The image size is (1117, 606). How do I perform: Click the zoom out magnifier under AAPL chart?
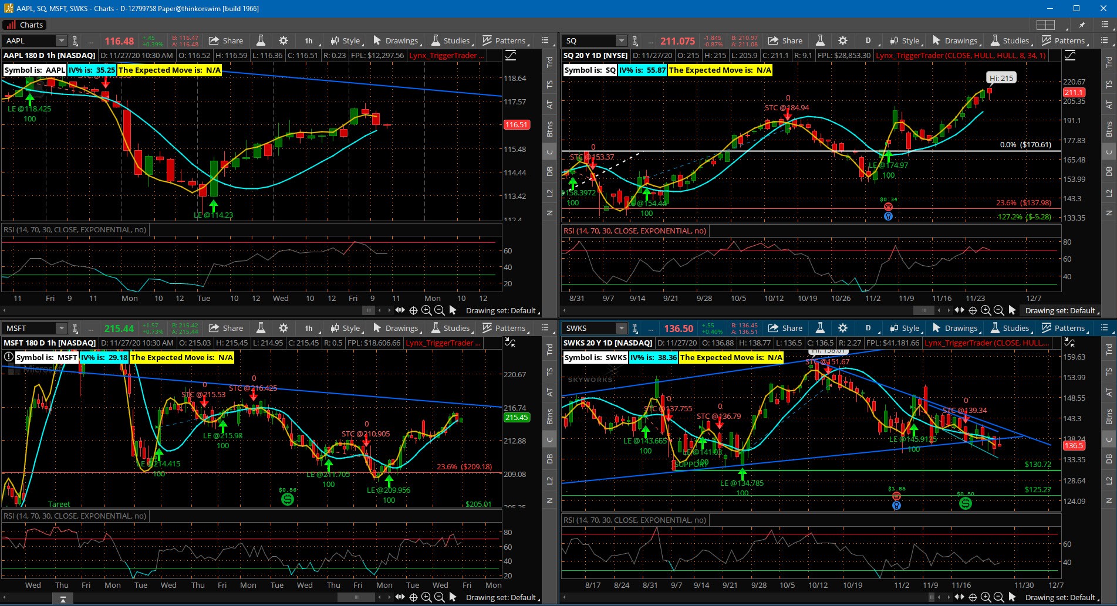point(439,310)
